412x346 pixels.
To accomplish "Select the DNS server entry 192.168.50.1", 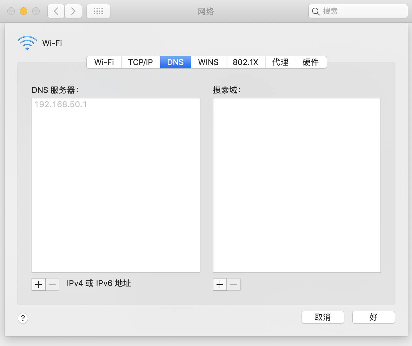I will tap(60, 104).
